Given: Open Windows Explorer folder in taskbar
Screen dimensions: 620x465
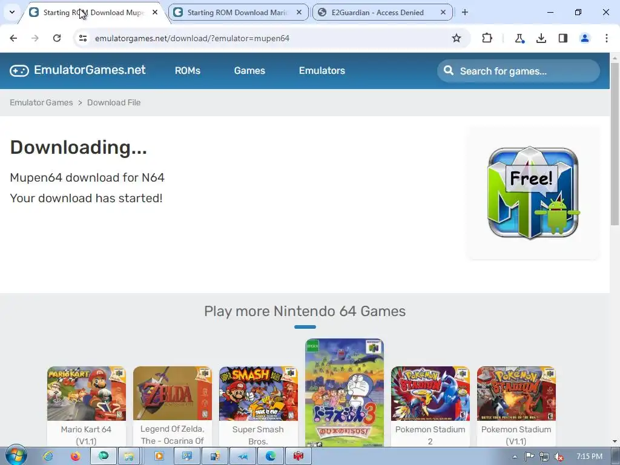Looking at the screenshot, I should [x=129, y=457].
